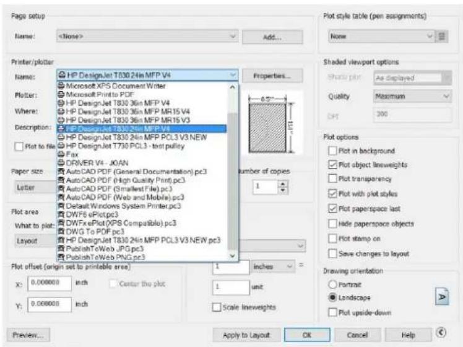Select Microsoft XPS Document Writer printer
The width and height of the screenshot is (463, 347).
143,86
